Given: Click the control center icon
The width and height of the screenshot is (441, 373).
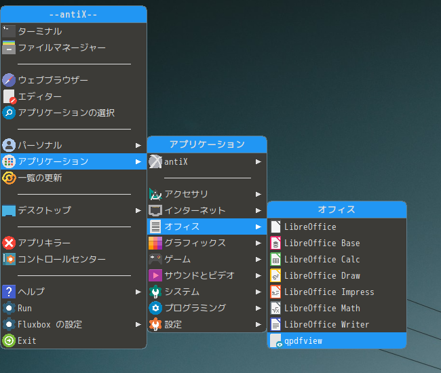Looking at the screenshot, I should pyautogui.click(x=9, y=259).
